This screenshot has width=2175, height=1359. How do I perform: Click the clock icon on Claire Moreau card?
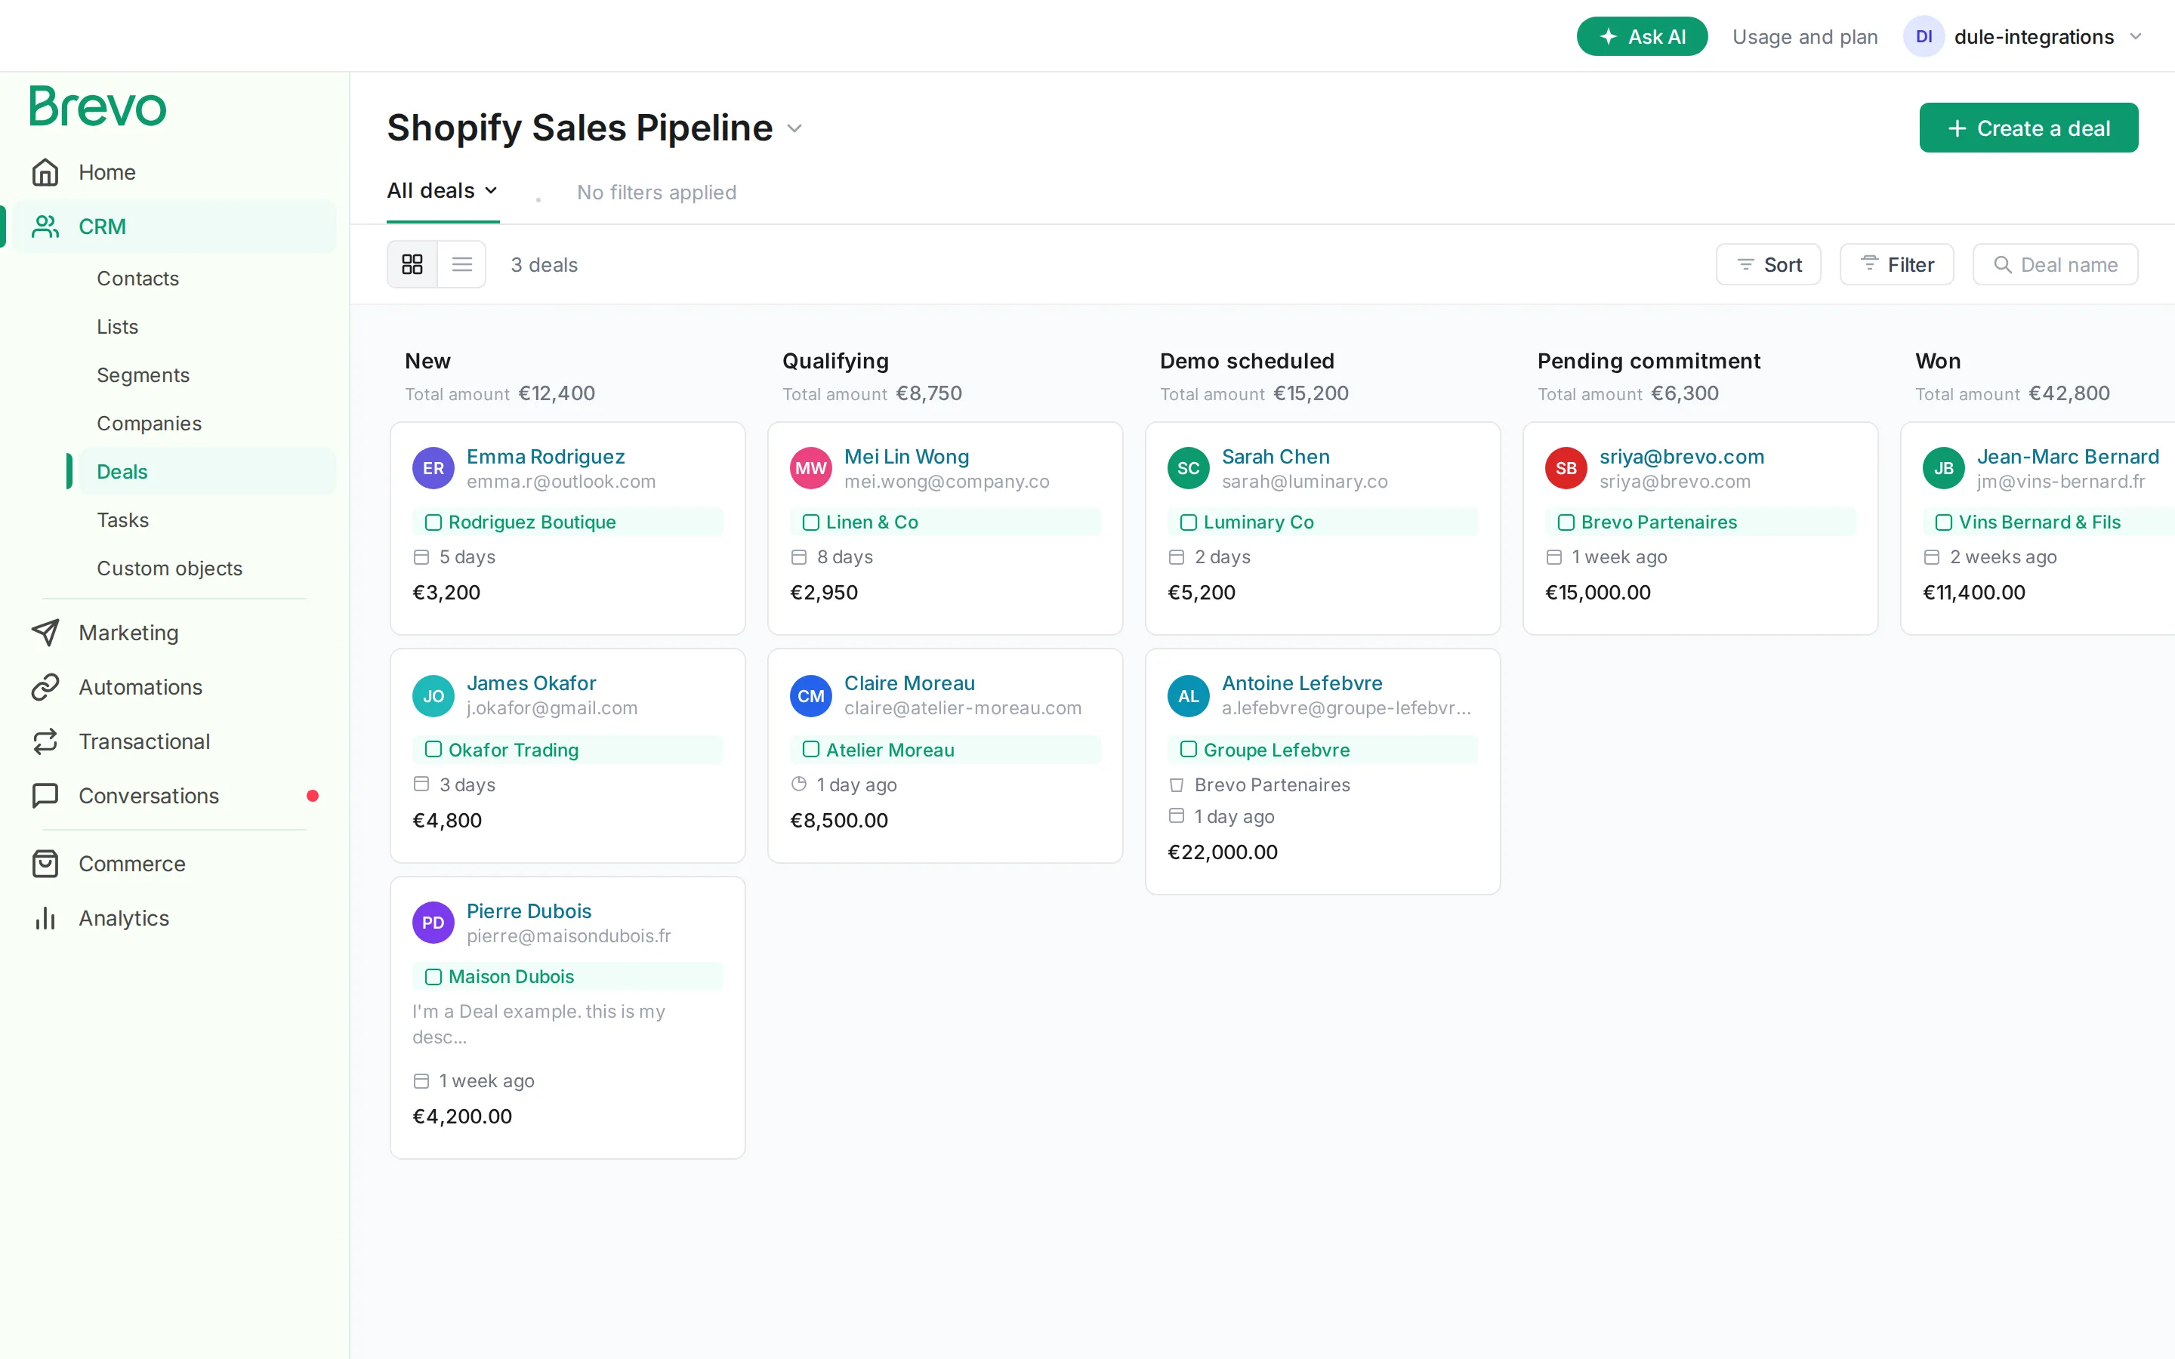799,784
